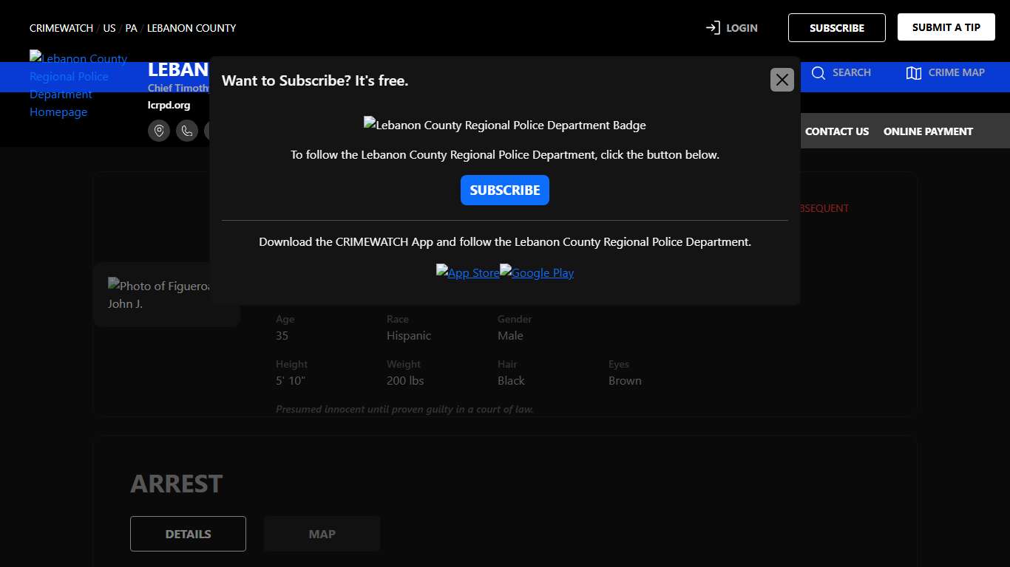
Task: Click the blue SUBSCRIBE button in popup
Action: pyautogui.click(x=504, y=190)
